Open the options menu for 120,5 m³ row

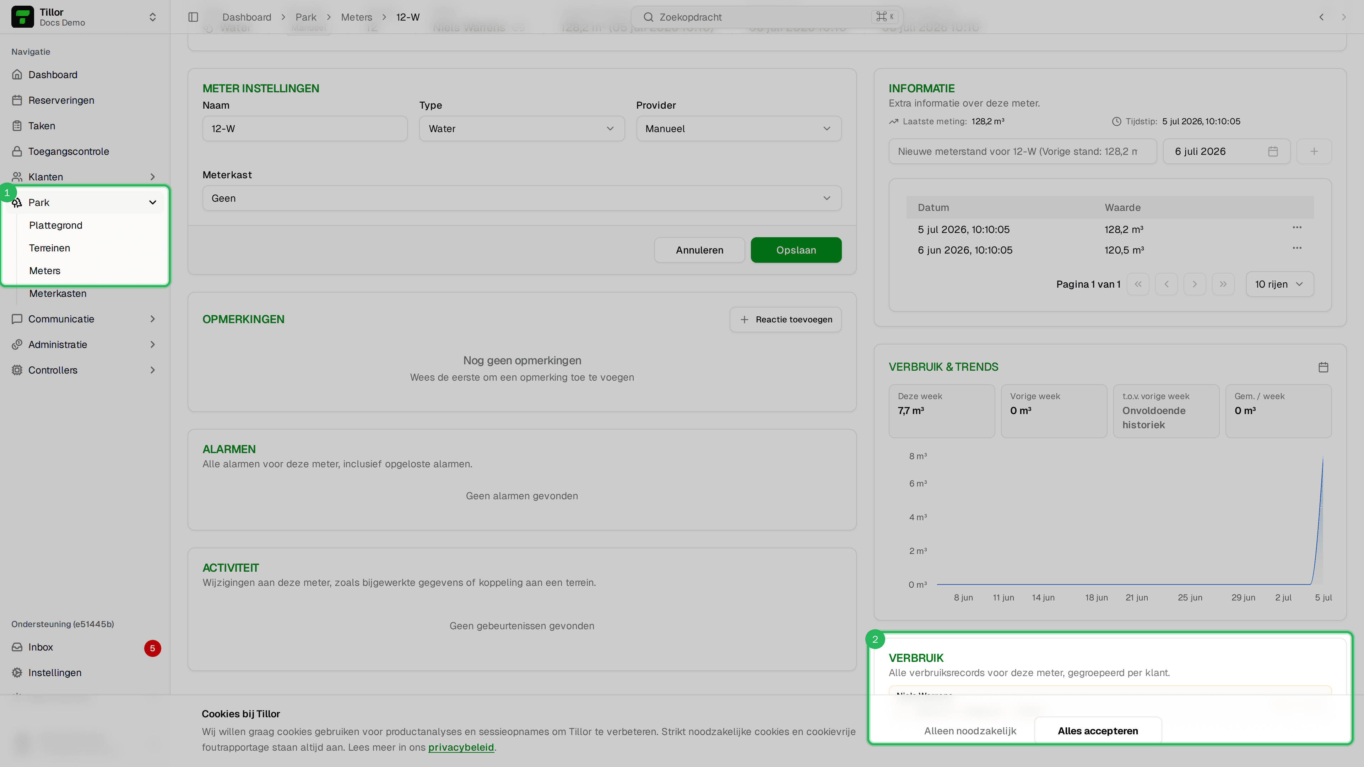click(1297, 248)
